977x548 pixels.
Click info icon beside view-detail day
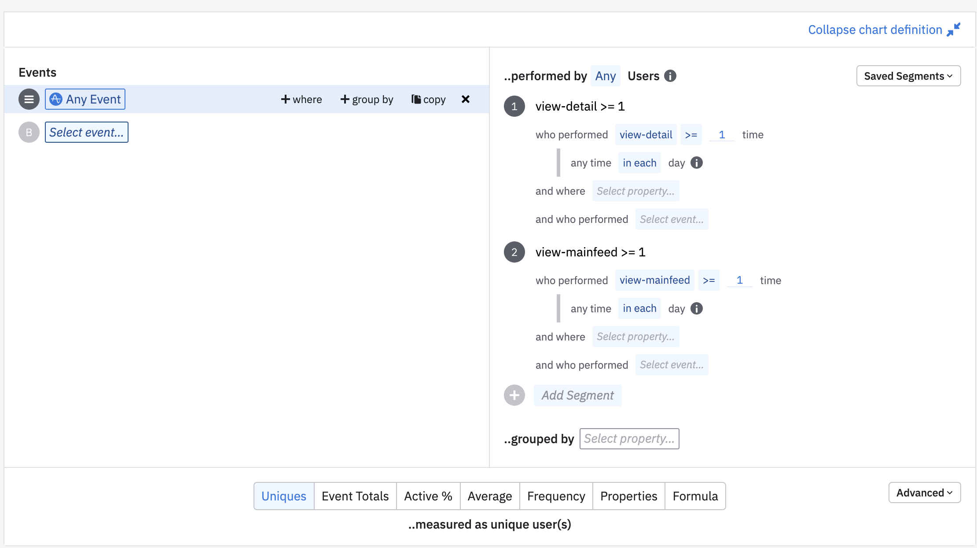696,163
